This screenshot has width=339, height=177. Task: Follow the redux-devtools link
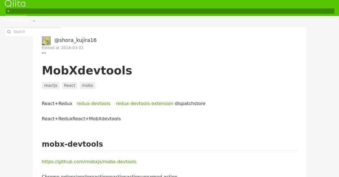click(x=94, y=103)
